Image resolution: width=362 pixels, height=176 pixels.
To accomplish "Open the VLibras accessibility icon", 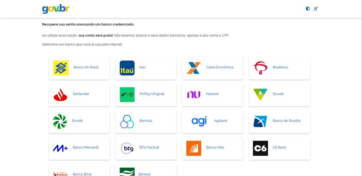I will [316, 9].
